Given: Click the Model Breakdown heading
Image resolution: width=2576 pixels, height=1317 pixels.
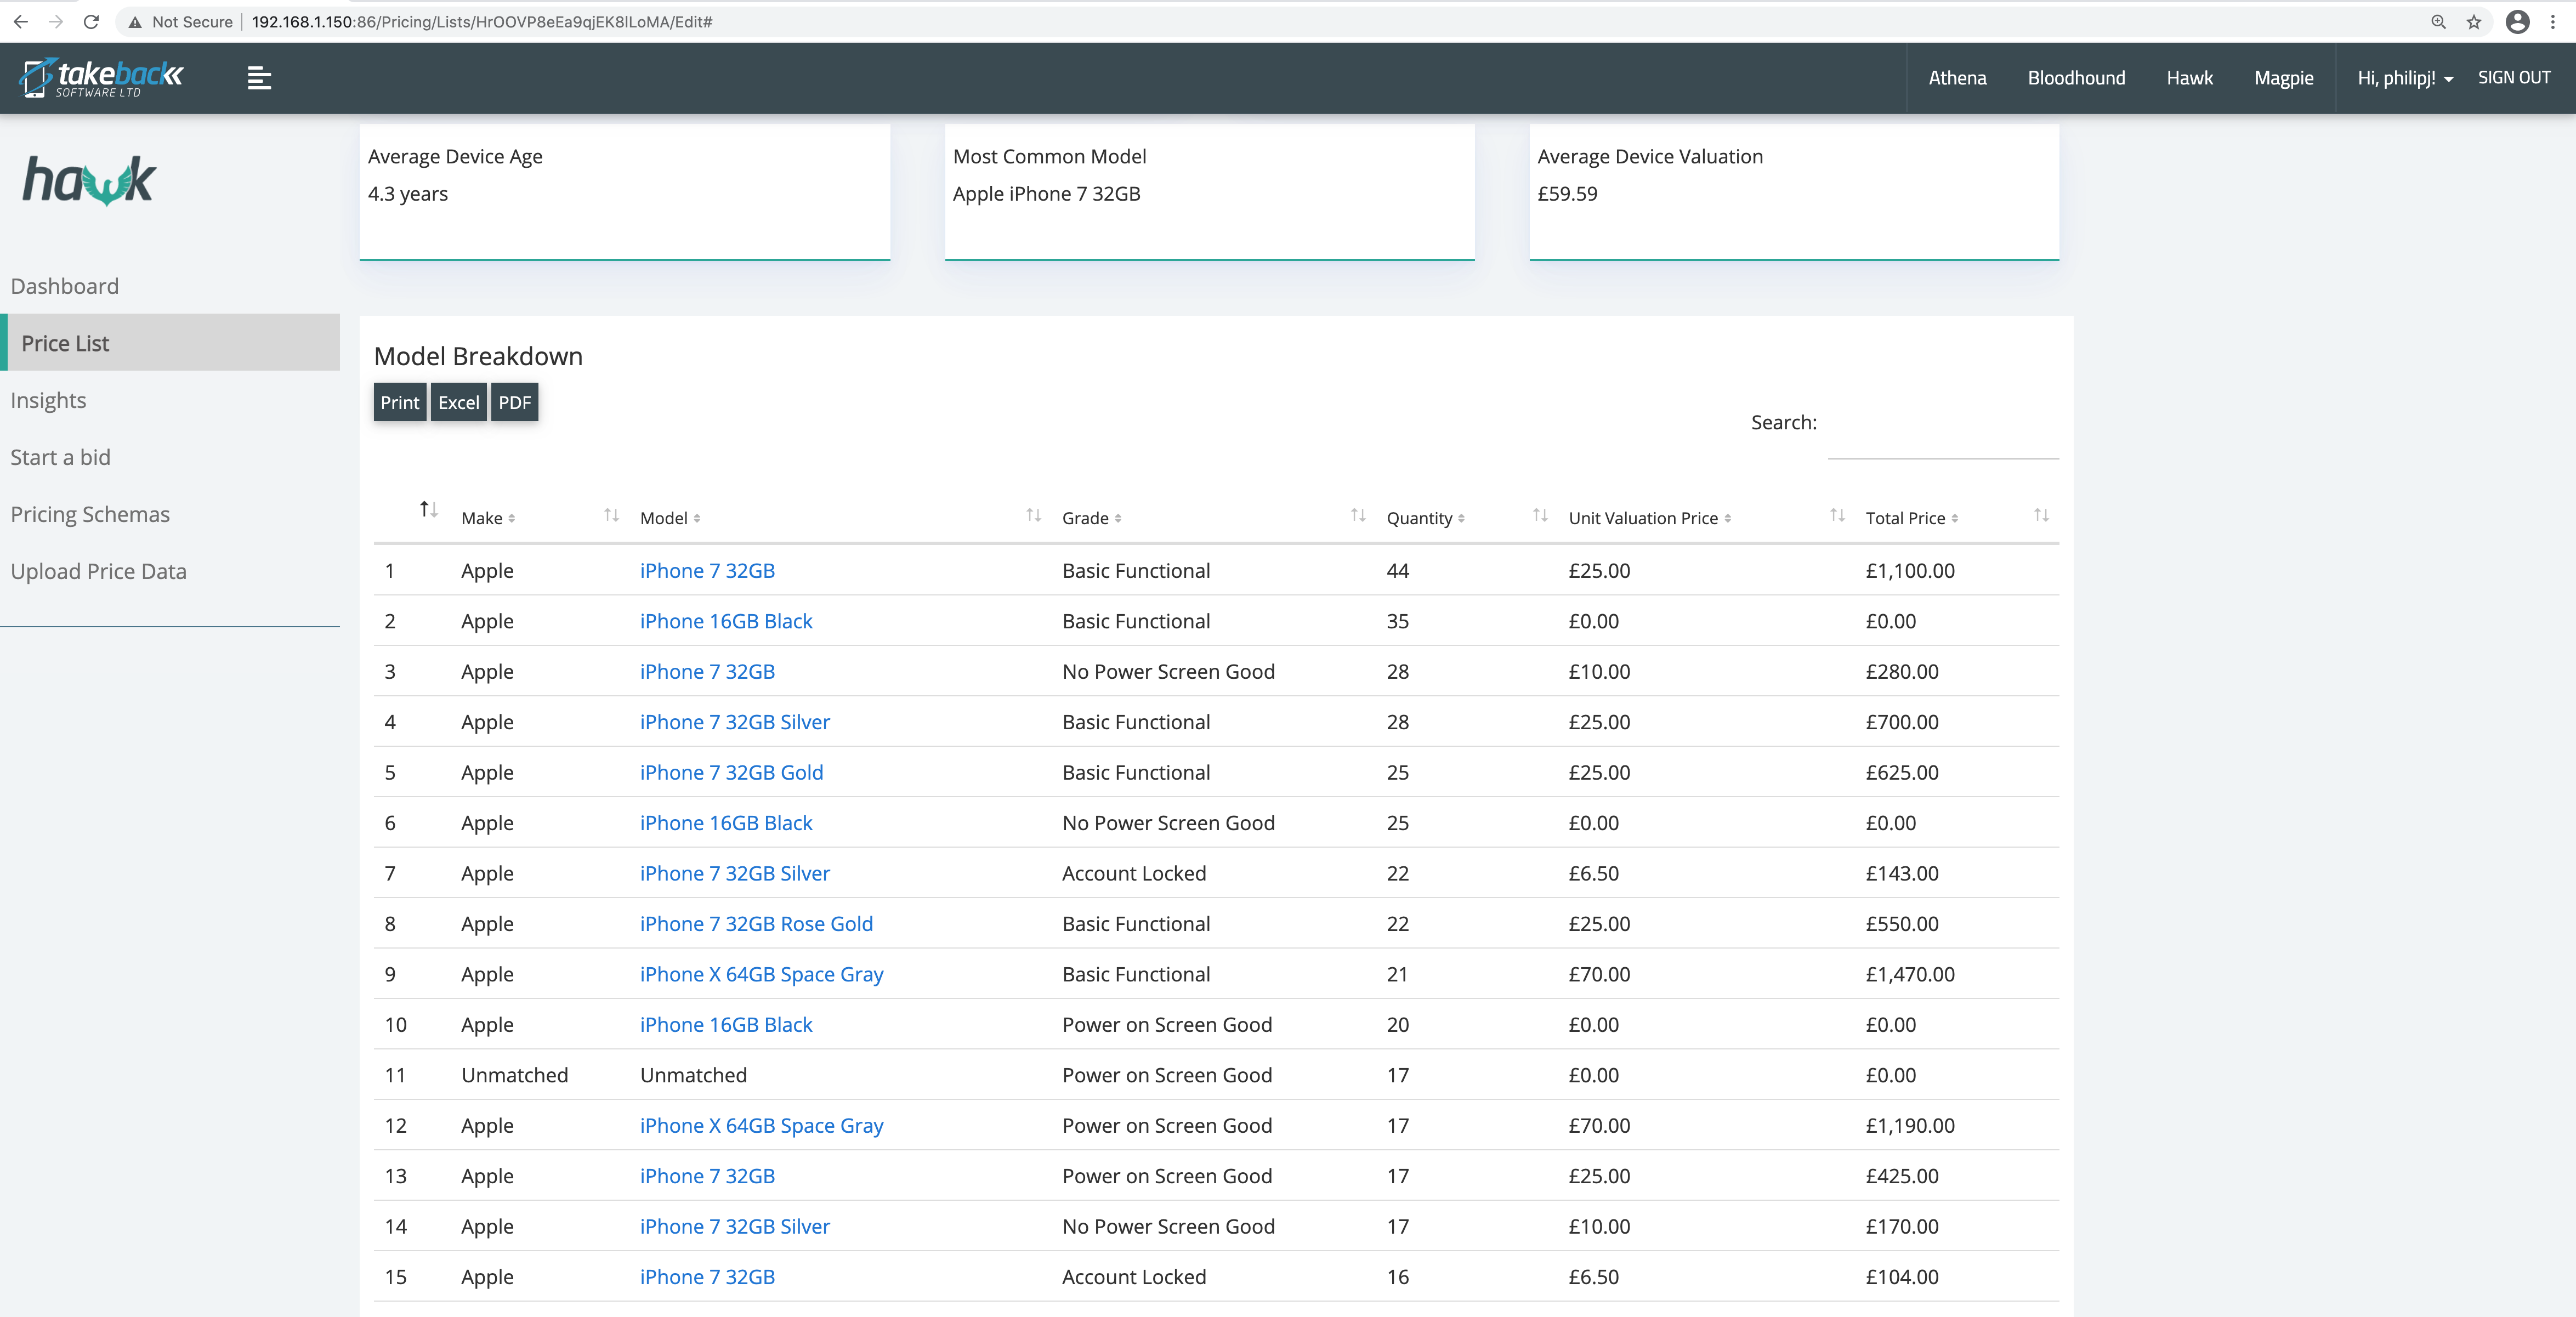Looking at the screenshot, I should click(x=478, y=356).
